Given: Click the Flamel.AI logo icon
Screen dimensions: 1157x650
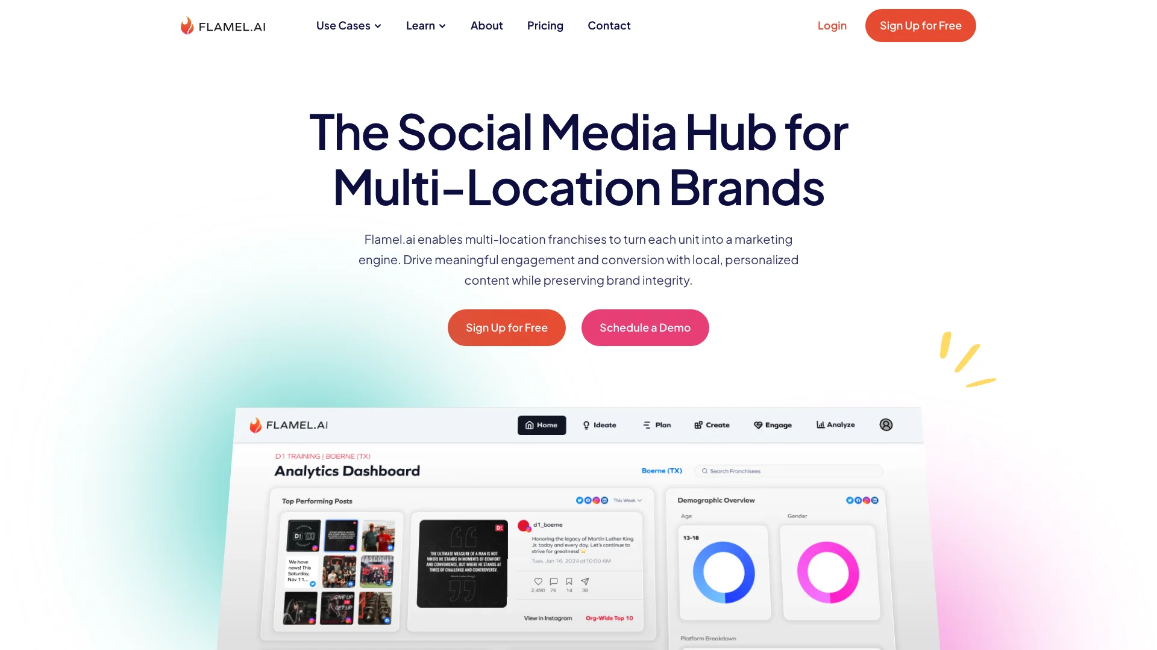Looking at the screenshot, I should [x=189, y=25].
